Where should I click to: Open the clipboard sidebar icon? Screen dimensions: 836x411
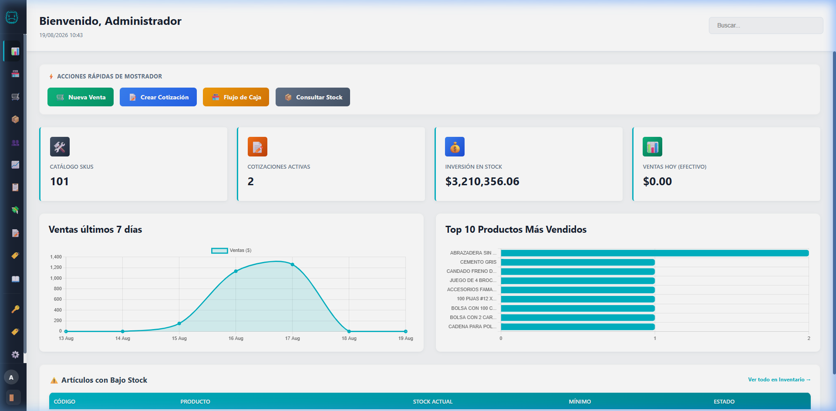[15, 187]
